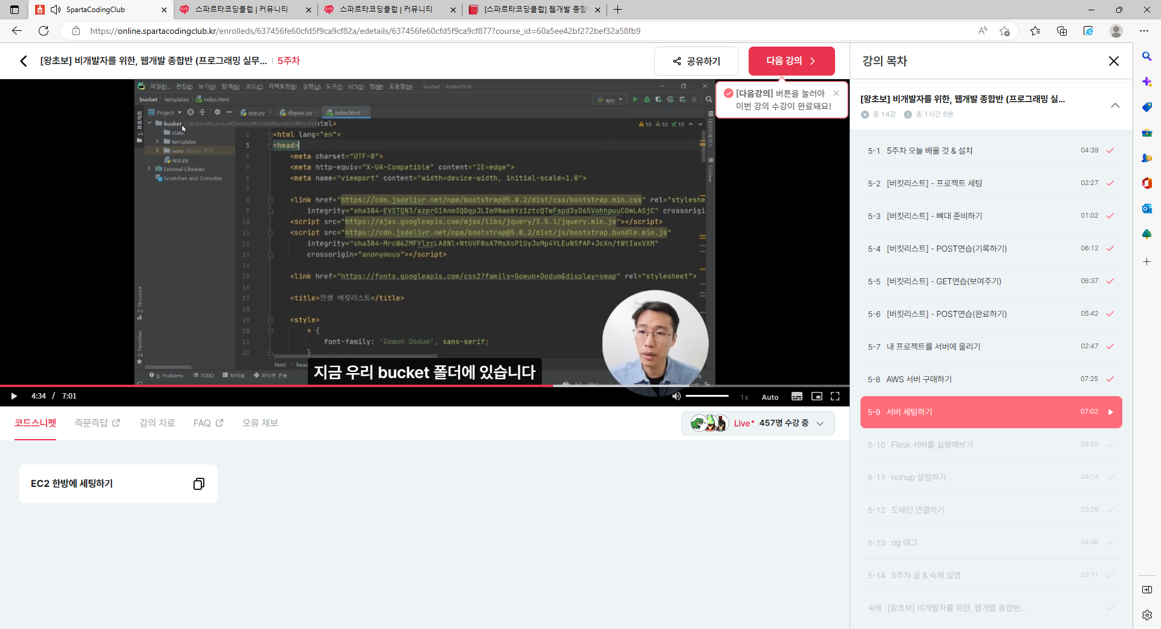The width and height of the screenshot is (1161, 629).
Task: Toggle video subtitles captions icon
Action: pyautogui.click(x=797, y=396)
